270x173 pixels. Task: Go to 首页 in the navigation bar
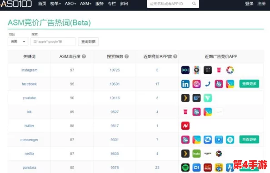point(42,4)
